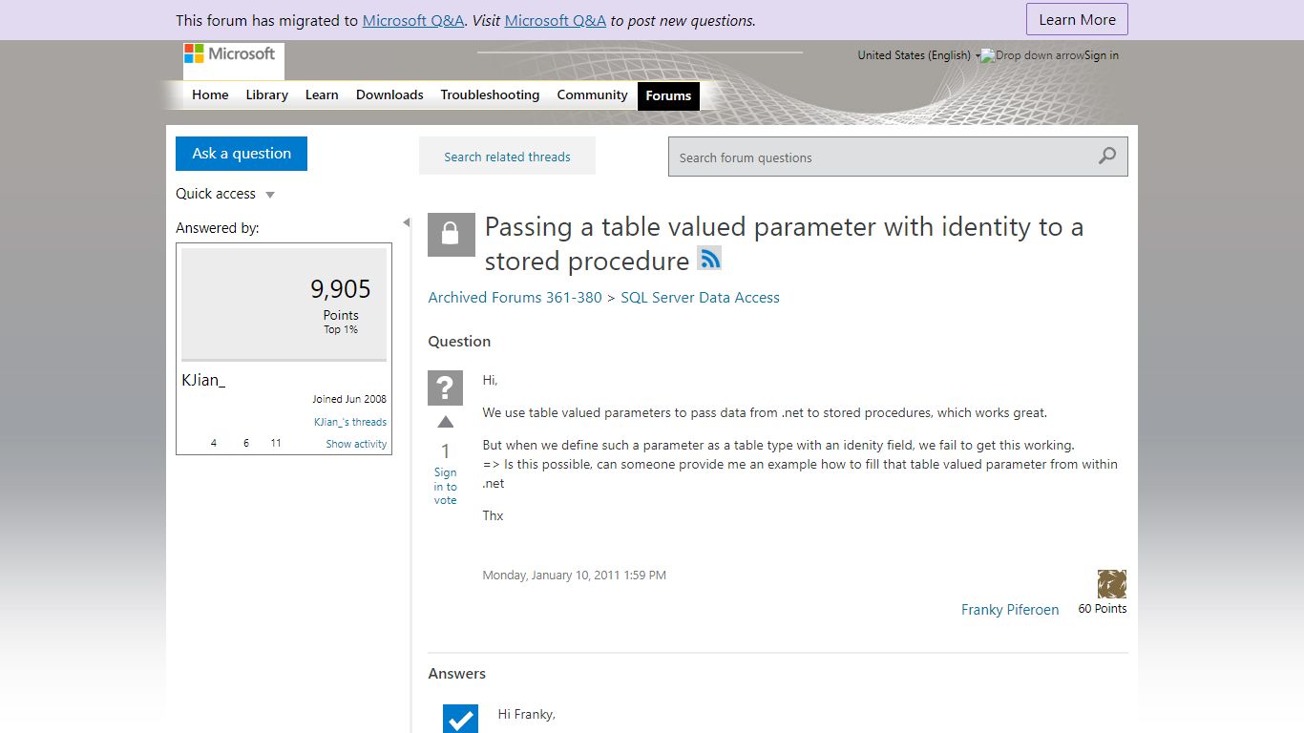The image size is (1304, 733).
Task: Select the Forums tab
Action: pos(668,95)
